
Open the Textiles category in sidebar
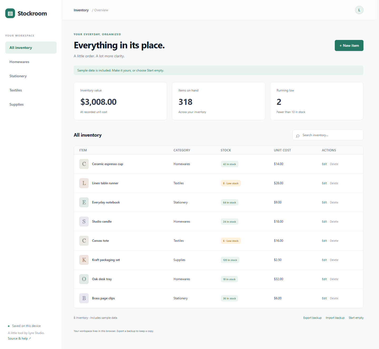pyautogui.click(x=31, y=90)
